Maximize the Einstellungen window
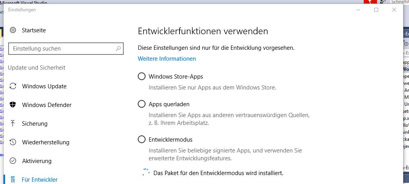Viewport: 409px width, 184px height. [376, 10]
